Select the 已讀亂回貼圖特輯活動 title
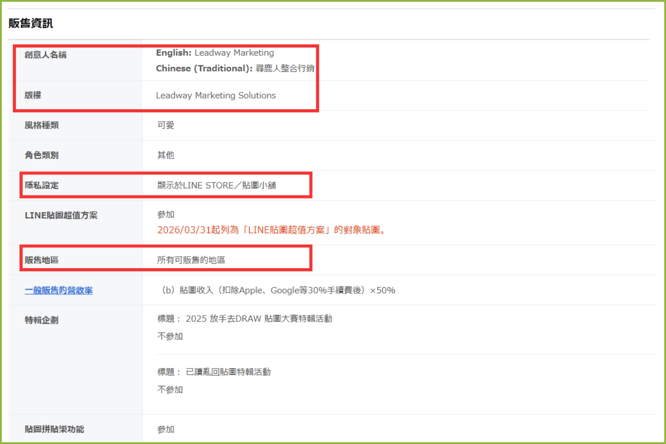The width and height of the screenshot is (666, 444). 228,372
